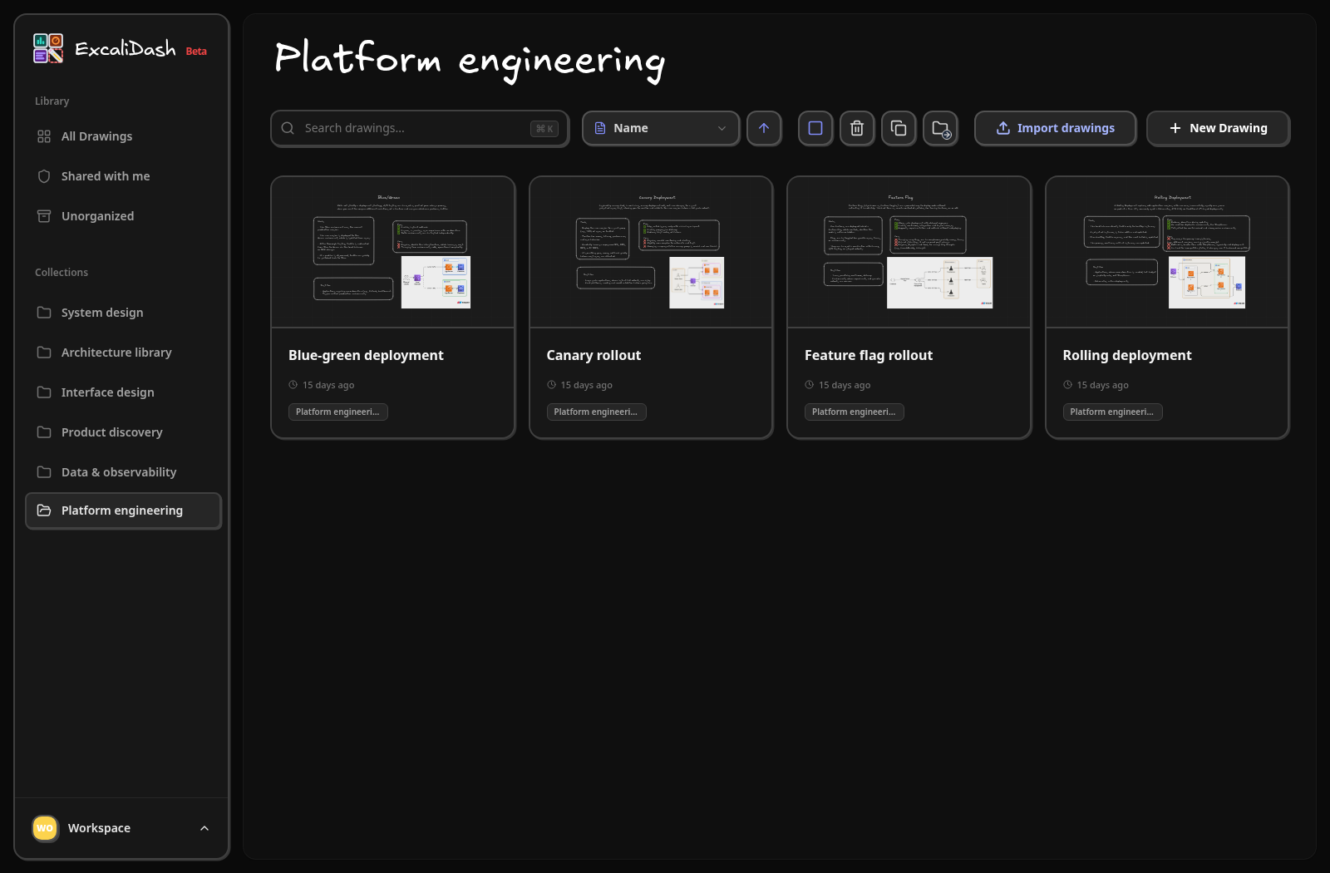Click 15 days ago on Rolling deployment
This screenshot has width=1330, height=873.
pos(1102,385)
